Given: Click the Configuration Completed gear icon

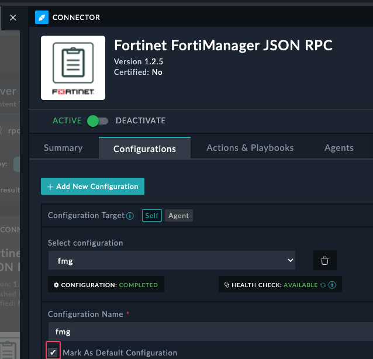Looking at the screenshot, I should (56, 285).
